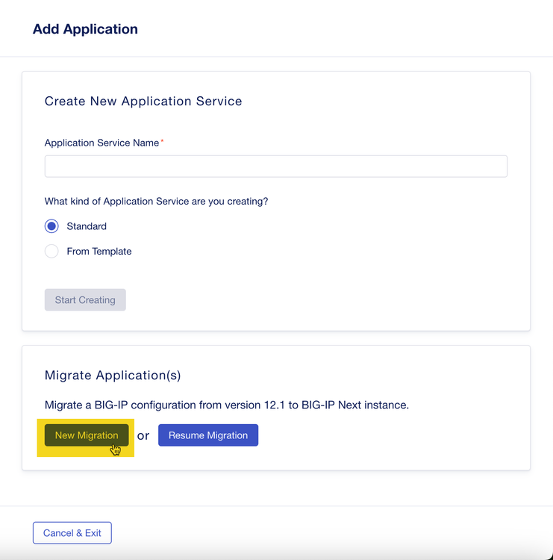The height and width of the screenshot is (560, 553).
Task: Click the Resume Migration button
Action: coord(208,435)
